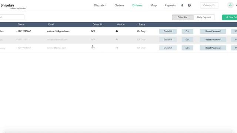The height and width of the screenshot is (133, 237).
Task: End shift for the jessimari18 driver
Action: point(168,31)
